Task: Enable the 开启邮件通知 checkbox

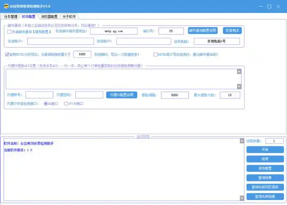Action: [9, 32]
